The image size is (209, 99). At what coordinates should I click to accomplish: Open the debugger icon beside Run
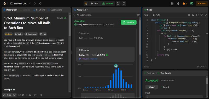(86, 4)
